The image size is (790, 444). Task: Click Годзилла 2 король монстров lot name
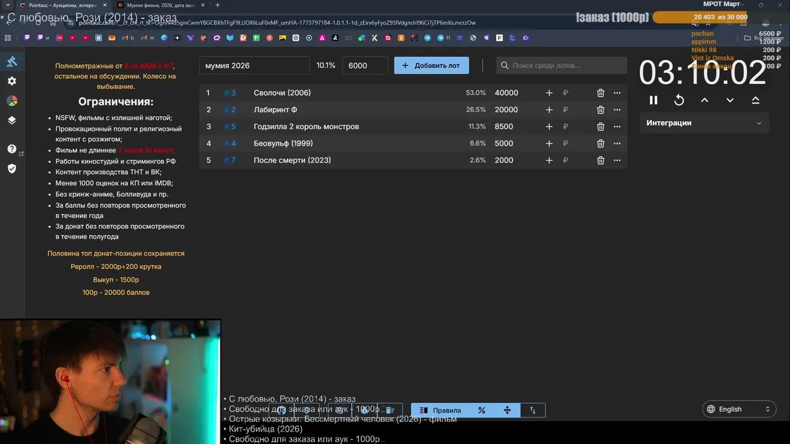click(306, 126)
